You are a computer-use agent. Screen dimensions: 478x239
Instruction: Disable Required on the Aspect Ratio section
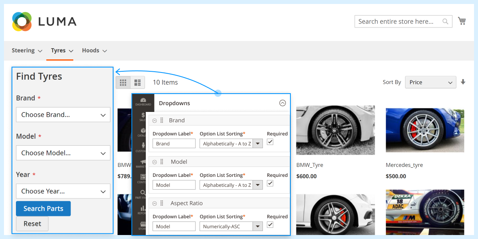click(270, 224)
